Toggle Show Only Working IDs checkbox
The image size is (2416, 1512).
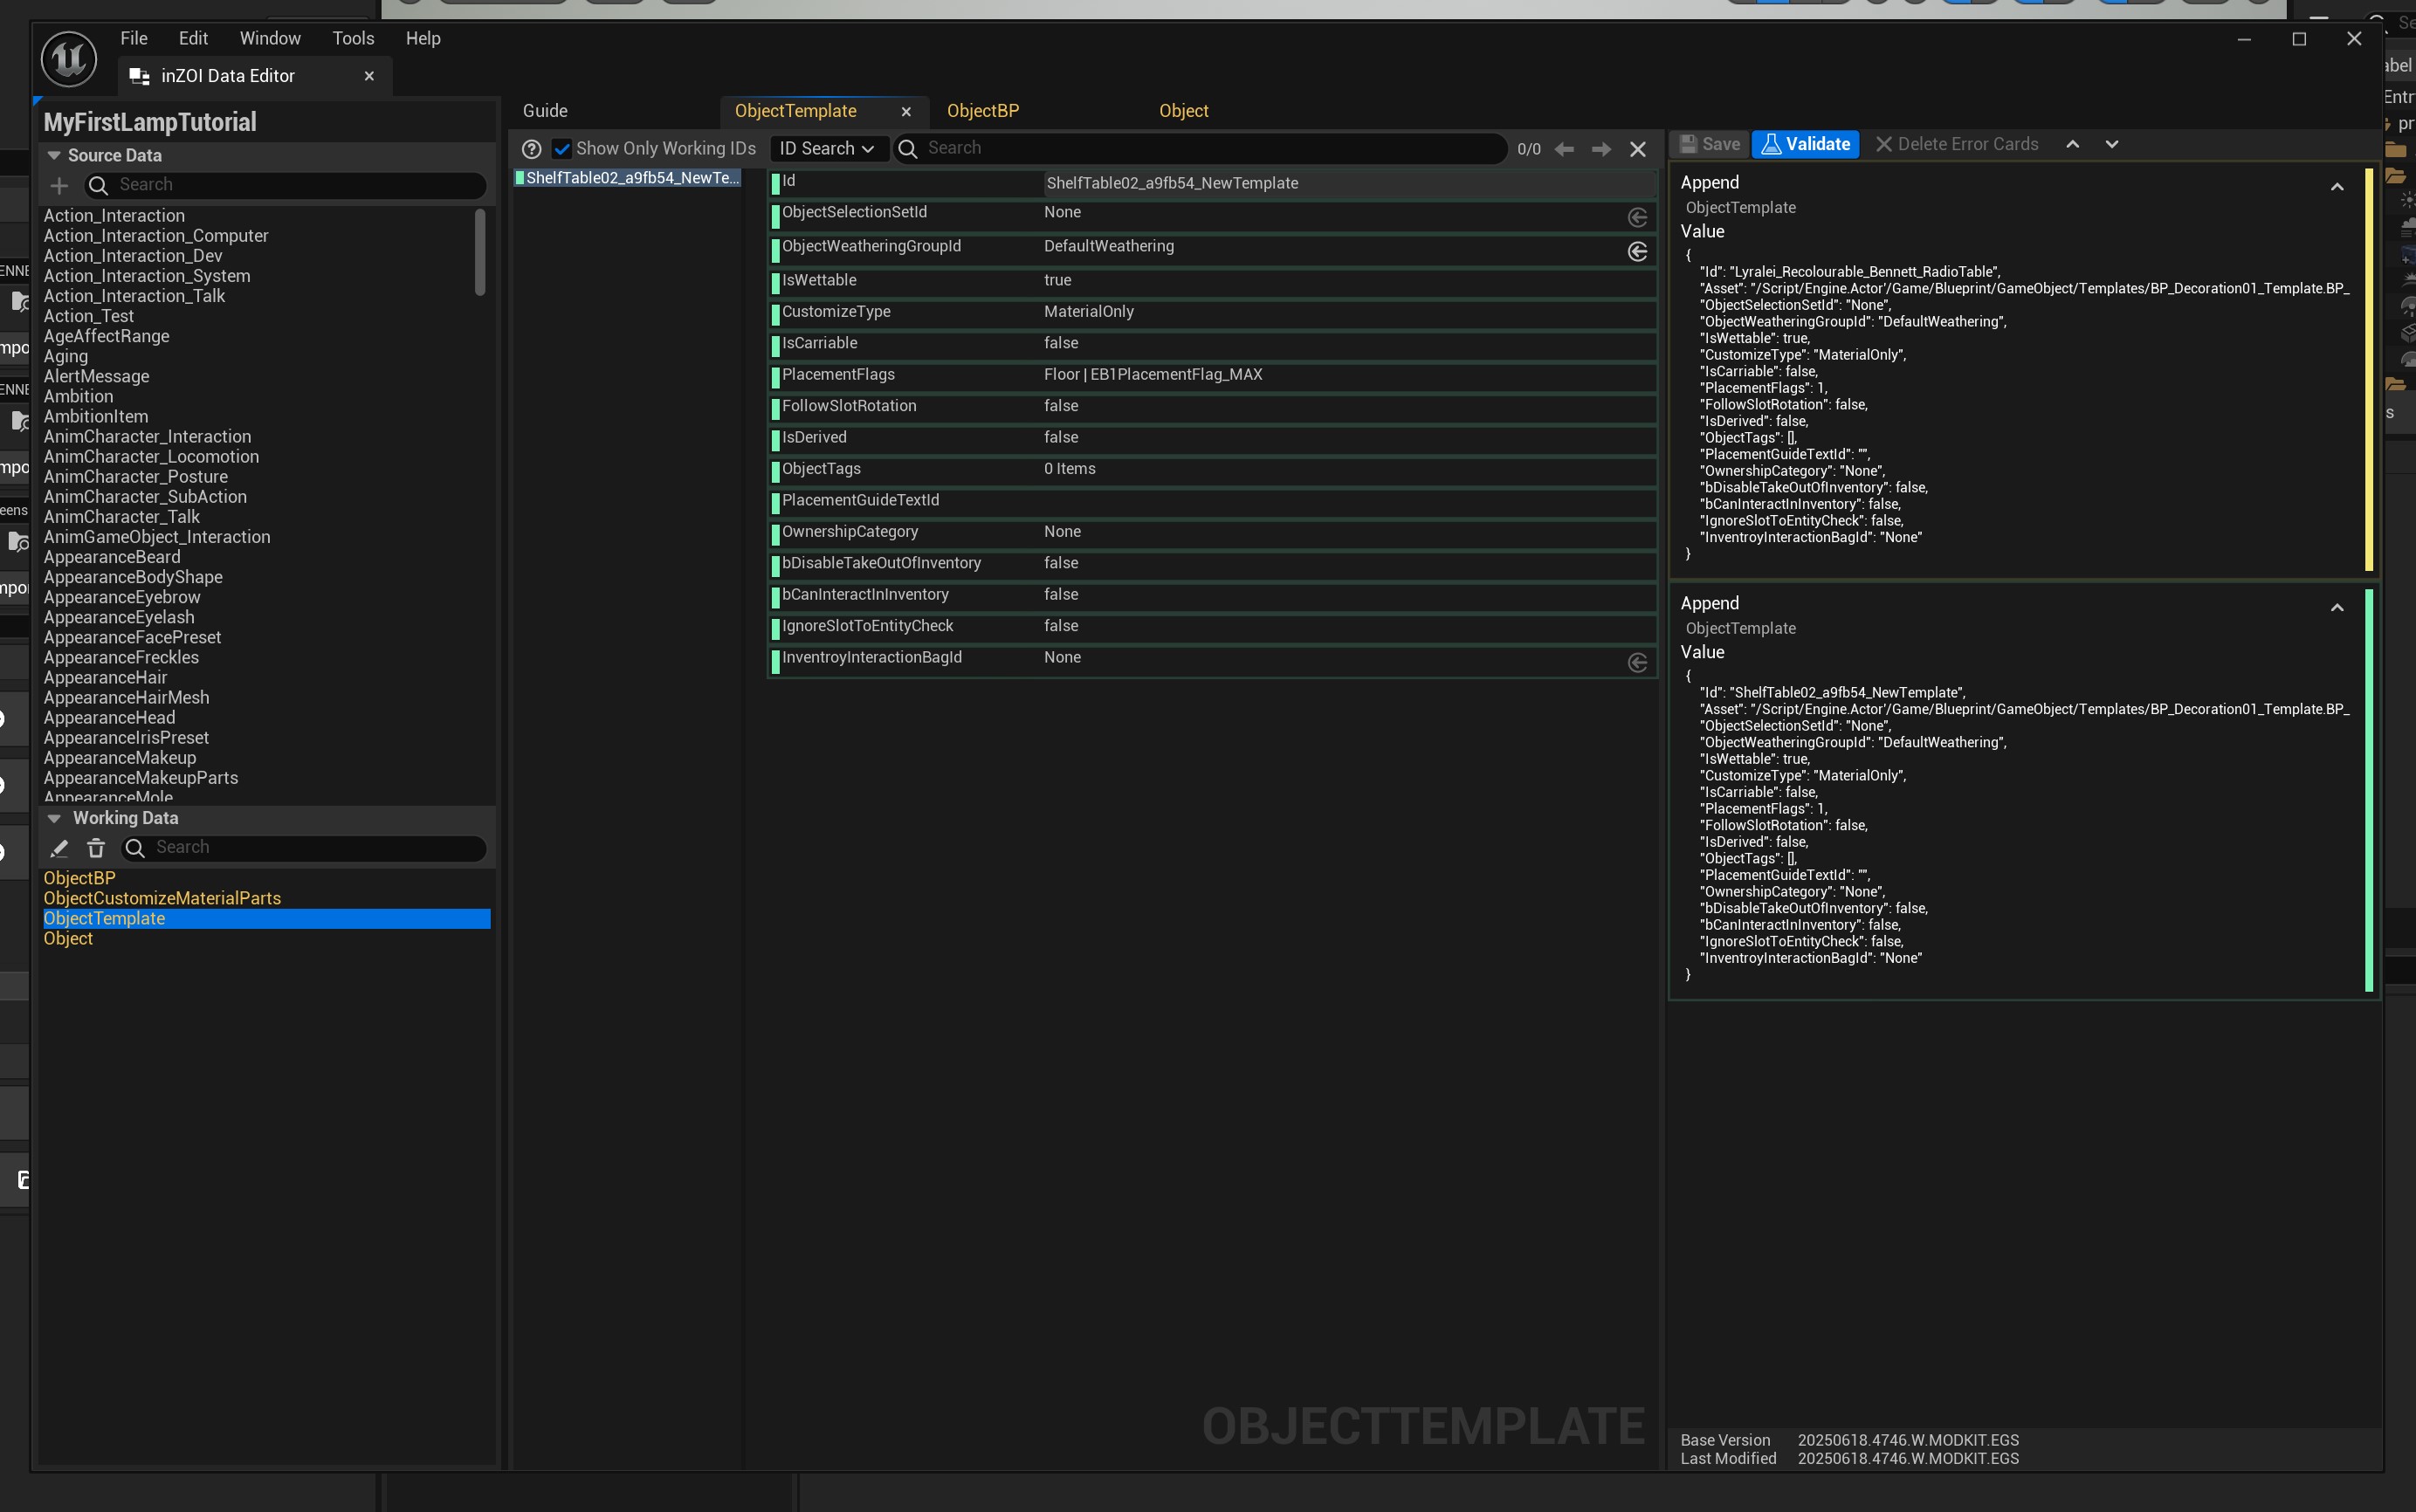562,149
